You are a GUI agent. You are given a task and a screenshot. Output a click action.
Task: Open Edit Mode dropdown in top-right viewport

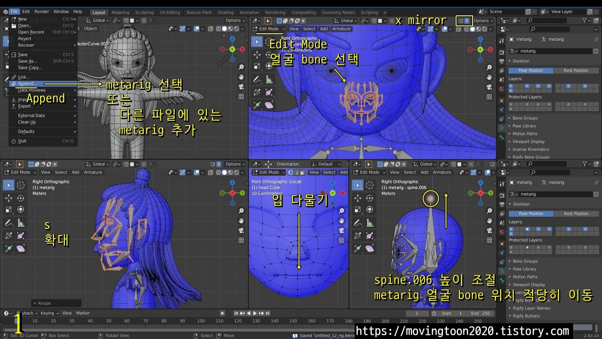269,29
